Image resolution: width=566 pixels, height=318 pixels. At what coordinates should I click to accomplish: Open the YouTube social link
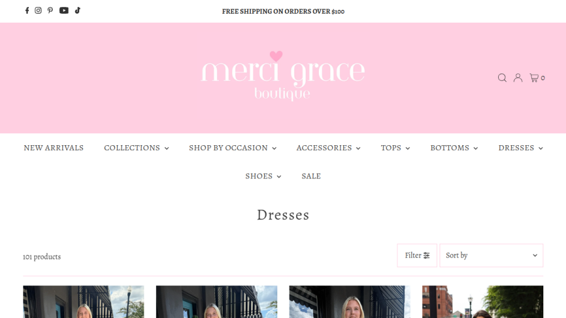coord(64,11)
